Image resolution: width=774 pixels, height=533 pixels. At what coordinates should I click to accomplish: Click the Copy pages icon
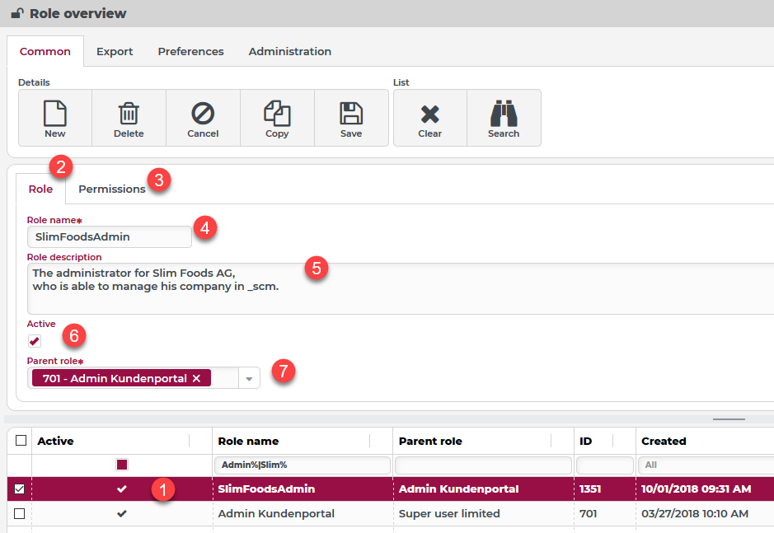pyautogui.click(x=277, y=114)
